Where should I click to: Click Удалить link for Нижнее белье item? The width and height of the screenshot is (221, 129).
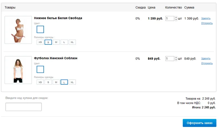[x=206, y=18]
